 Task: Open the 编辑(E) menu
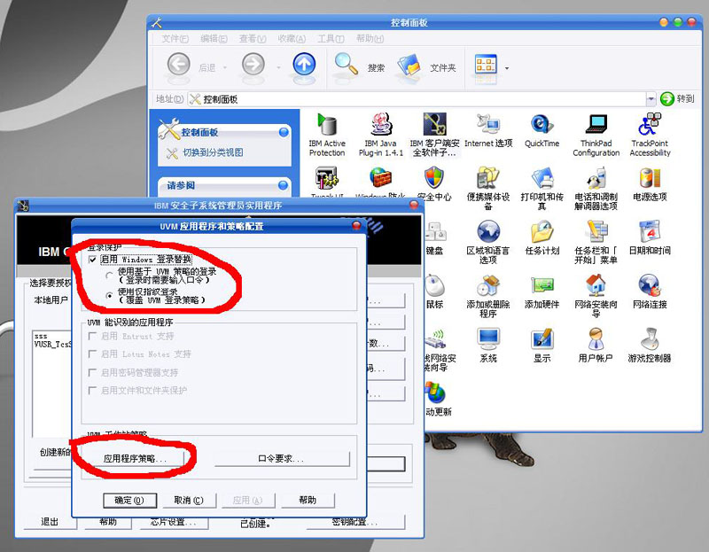pos(214,39)
